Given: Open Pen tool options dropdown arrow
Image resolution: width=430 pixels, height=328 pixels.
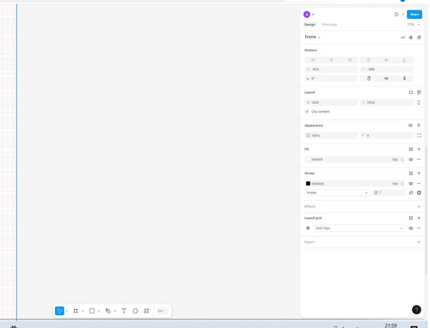Looking at the screenshot, I should [x=115, y=311].
